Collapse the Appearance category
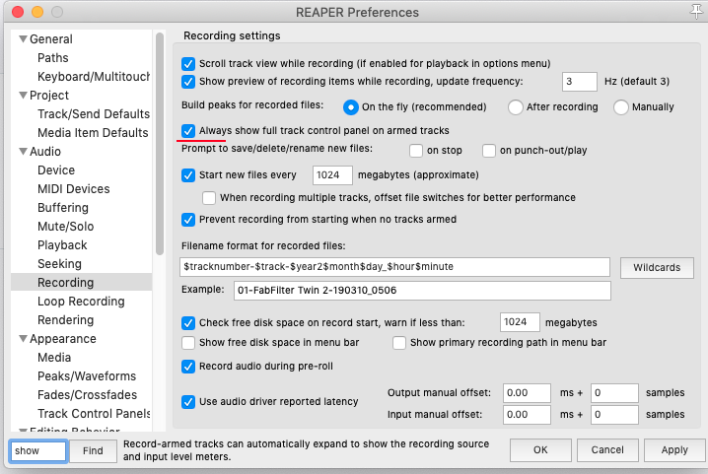 [x=23, y=339]
